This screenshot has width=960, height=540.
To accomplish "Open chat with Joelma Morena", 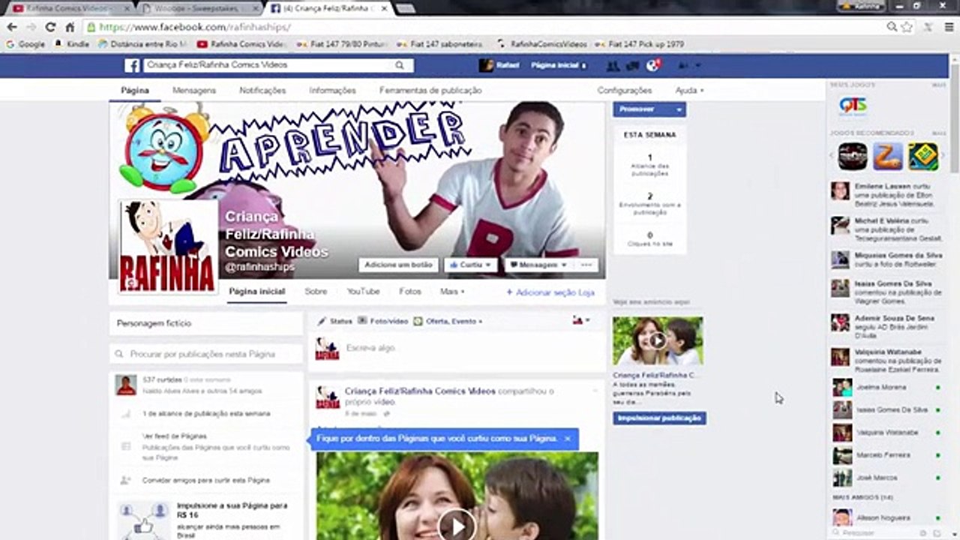I will pos(886,388).
